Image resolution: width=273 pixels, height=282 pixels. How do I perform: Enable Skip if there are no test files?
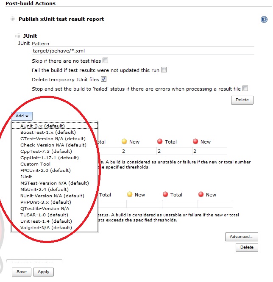pos(105,61)
